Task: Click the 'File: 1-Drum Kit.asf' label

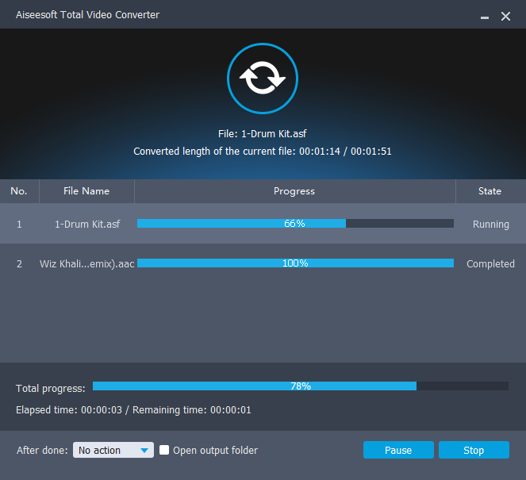Action: pos(263,134)
